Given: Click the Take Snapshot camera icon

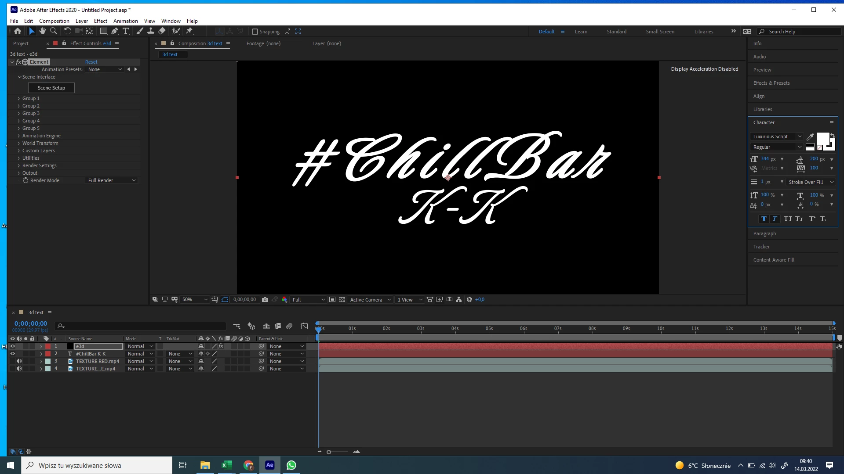Looking at the screenshot, I should point(265,300).
